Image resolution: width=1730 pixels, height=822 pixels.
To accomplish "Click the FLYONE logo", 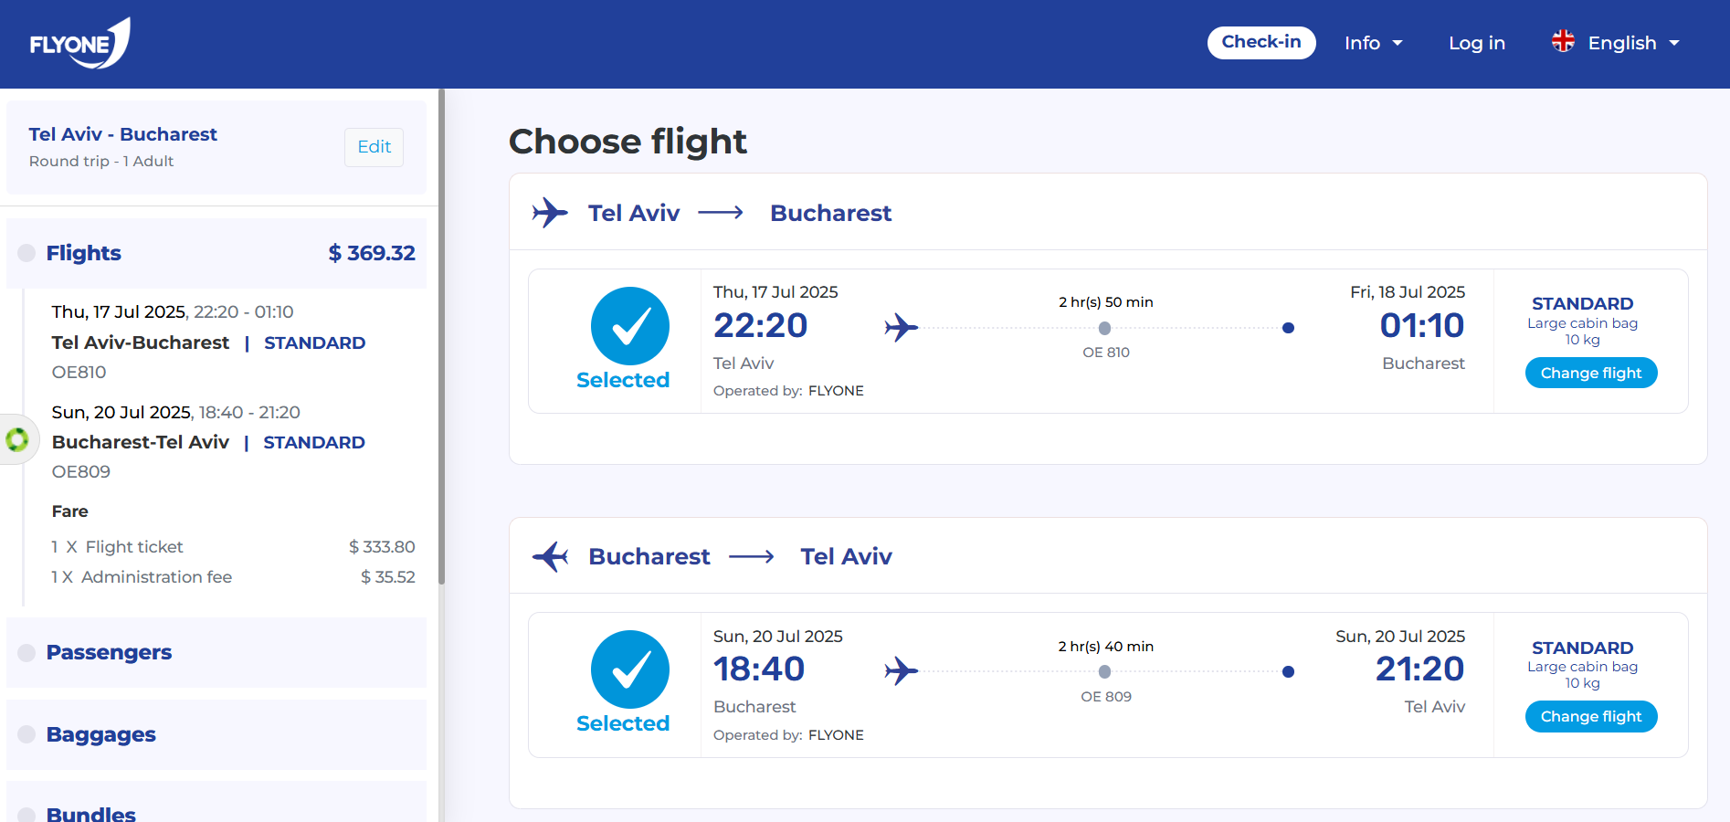I will [x=80, y=43].
